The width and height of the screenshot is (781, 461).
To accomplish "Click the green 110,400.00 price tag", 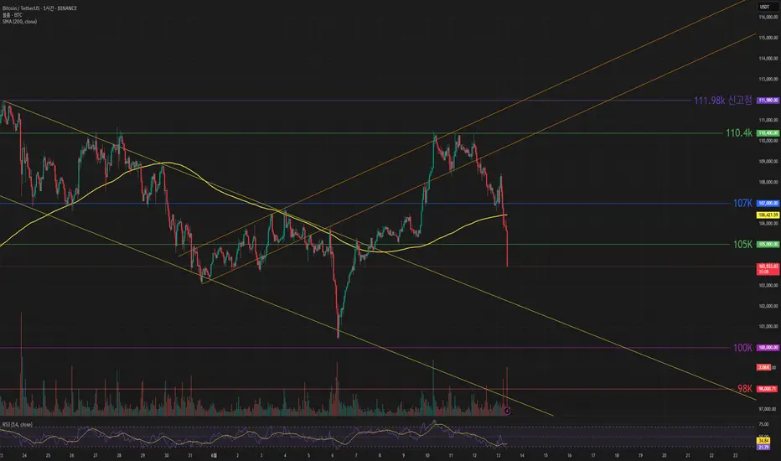I will (768, 133).
